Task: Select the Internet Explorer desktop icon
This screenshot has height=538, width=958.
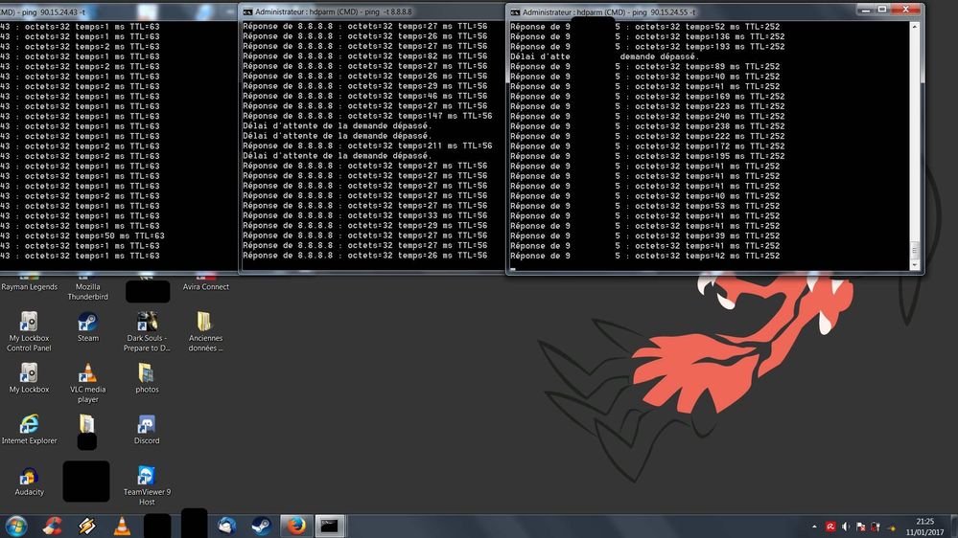Action: pyautogui.click(x=30, y=429)
